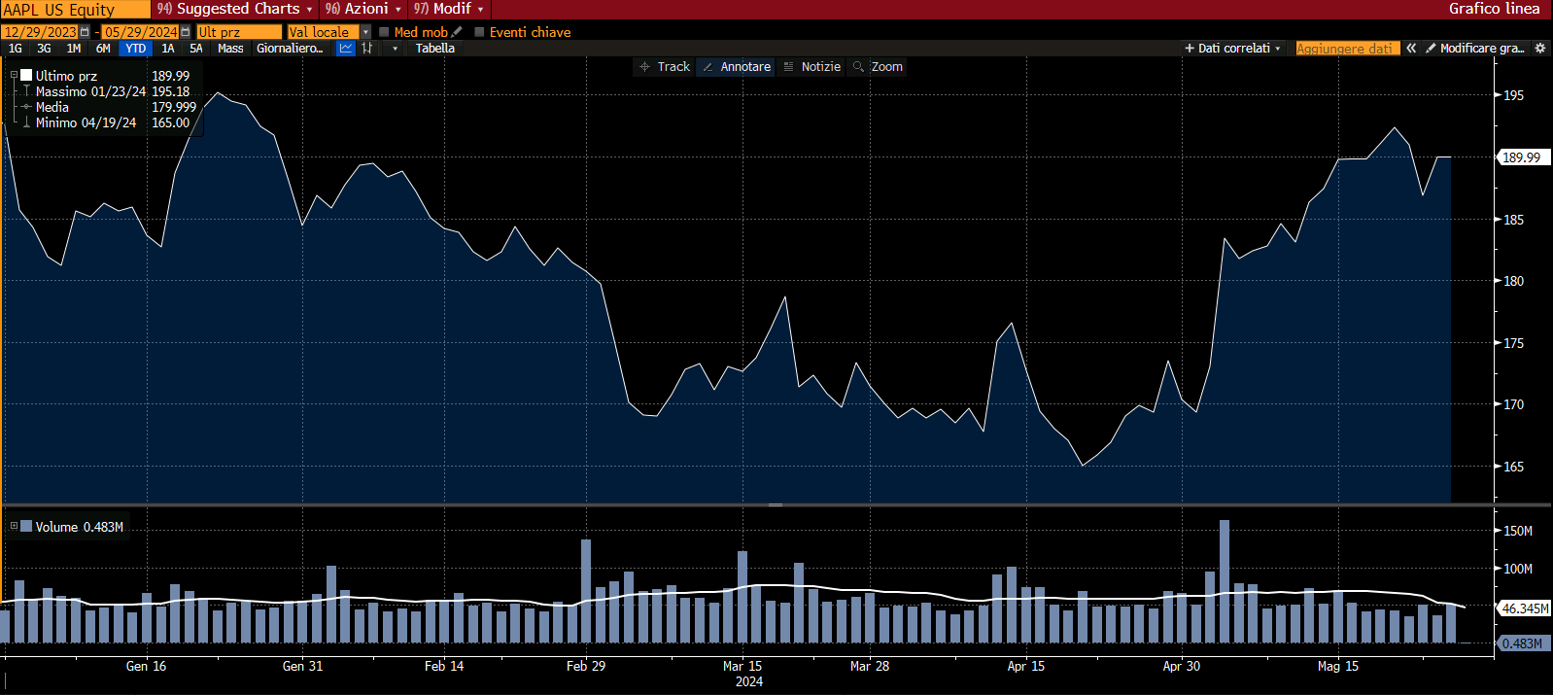
Task: Click the Ult prz field
Action: (239, 32)
